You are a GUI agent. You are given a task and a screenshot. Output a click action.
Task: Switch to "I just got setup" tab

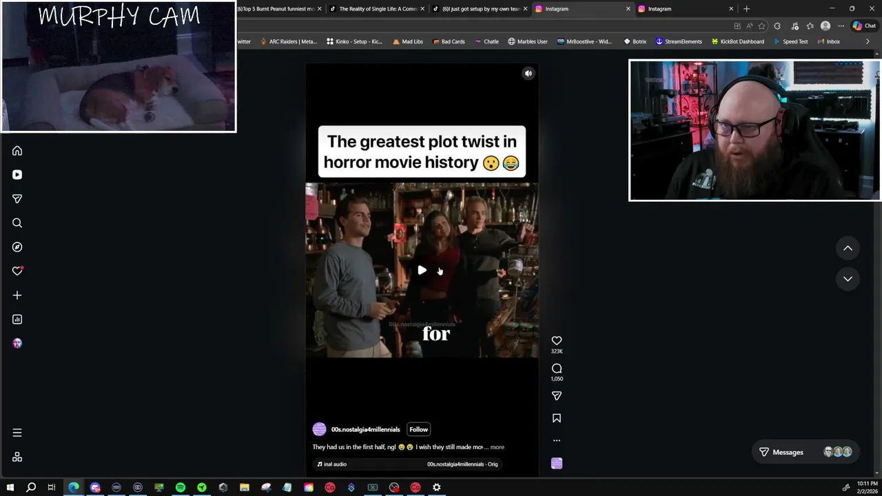point(480,9)
